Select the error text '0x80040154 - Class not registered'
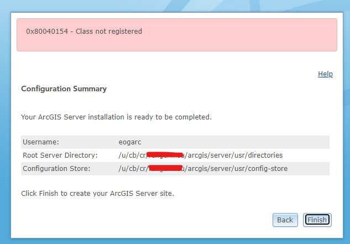This screenshot has width=350, height=244. (84, 32)
